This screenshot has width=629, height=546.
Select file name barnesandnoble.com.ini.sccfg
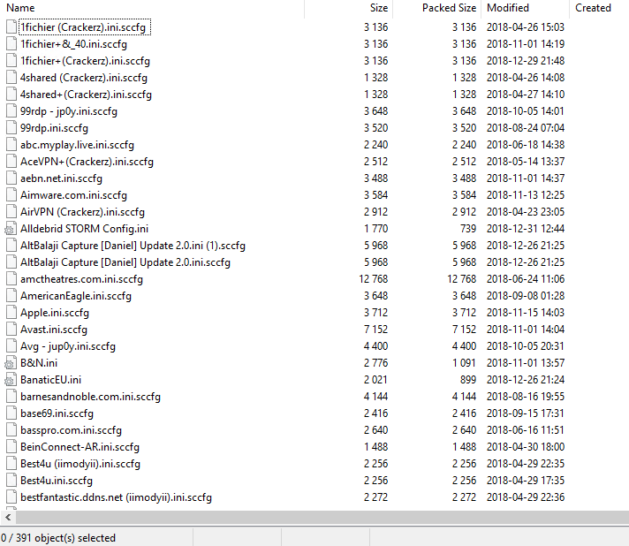click(90, 397)
